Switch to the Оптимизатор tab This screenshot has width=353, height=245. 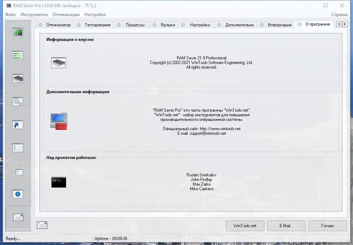pyautogui.click(x=55, y=25)
